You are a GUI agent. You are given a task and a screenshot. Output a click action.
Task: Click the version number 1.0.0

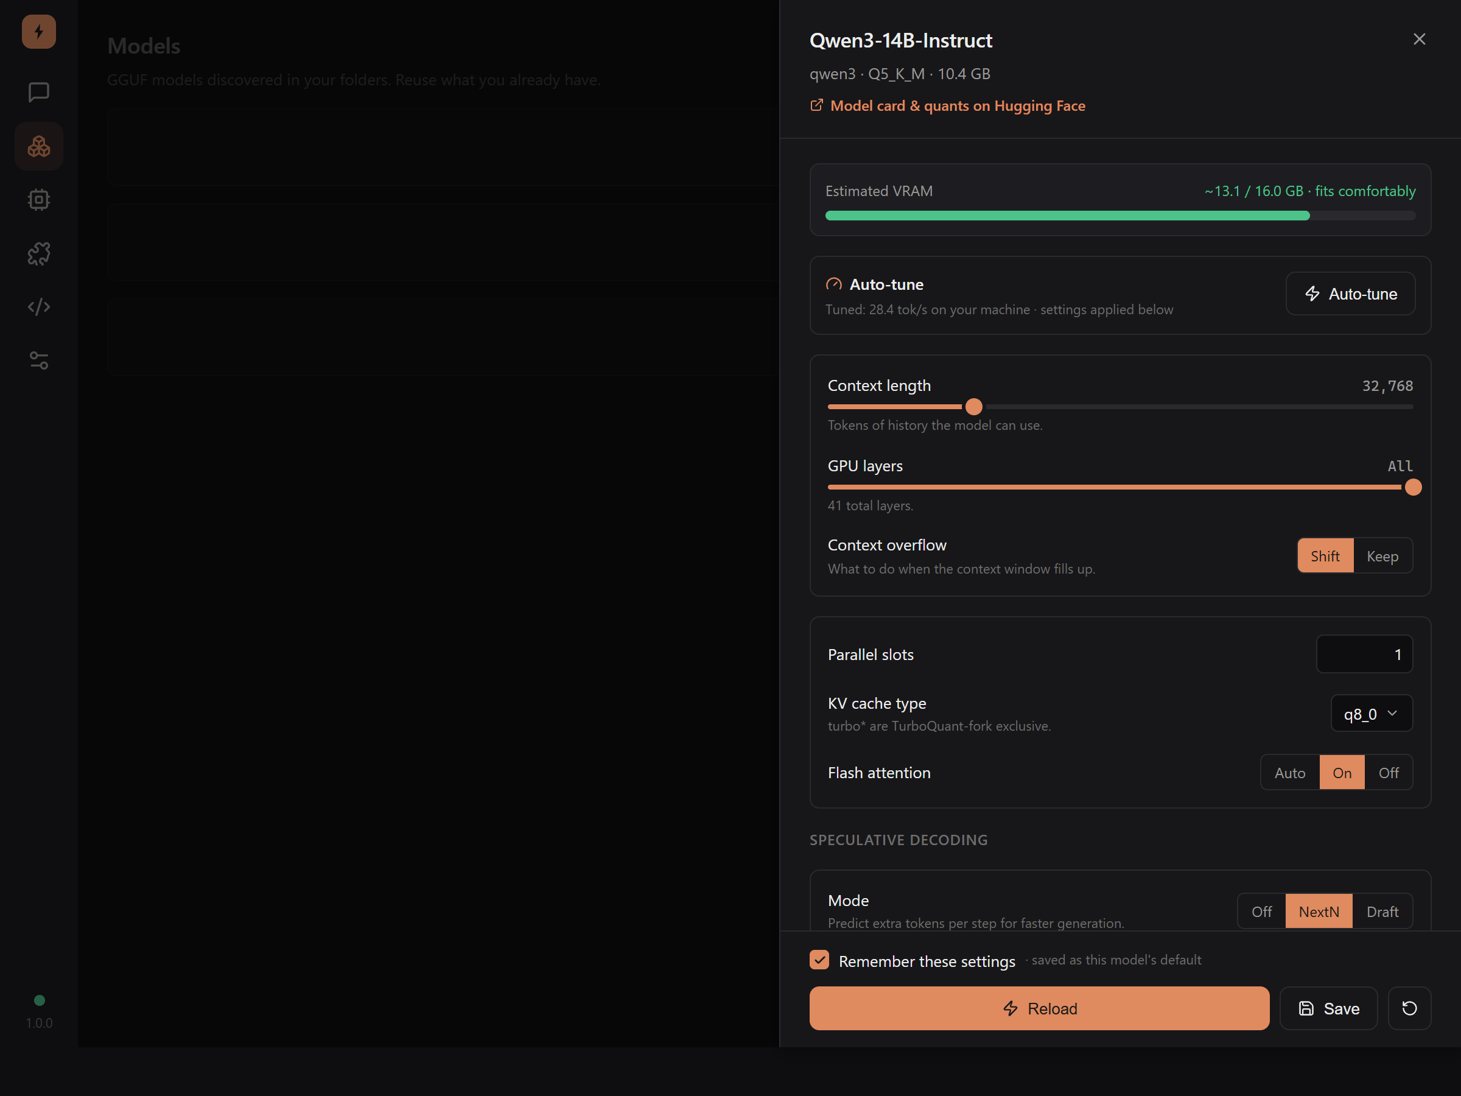(x=40, y=1024)
